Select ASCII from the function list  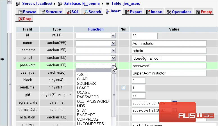click(94, 74)
